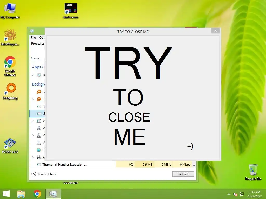Expand the Sp printer process row
Screen dimensions: 266x199
click(x=33, y=157)
